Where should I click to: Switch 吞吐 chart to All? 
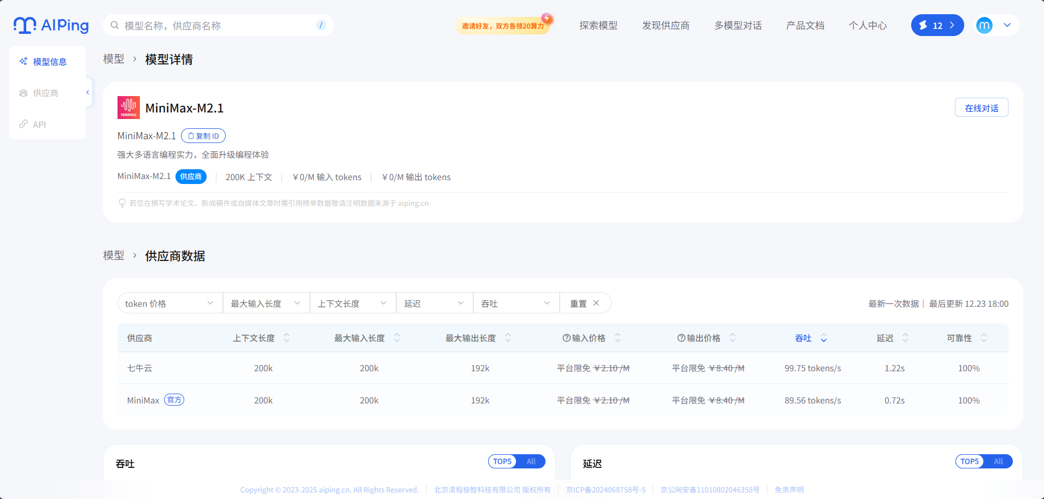click(x=531, y=461)
